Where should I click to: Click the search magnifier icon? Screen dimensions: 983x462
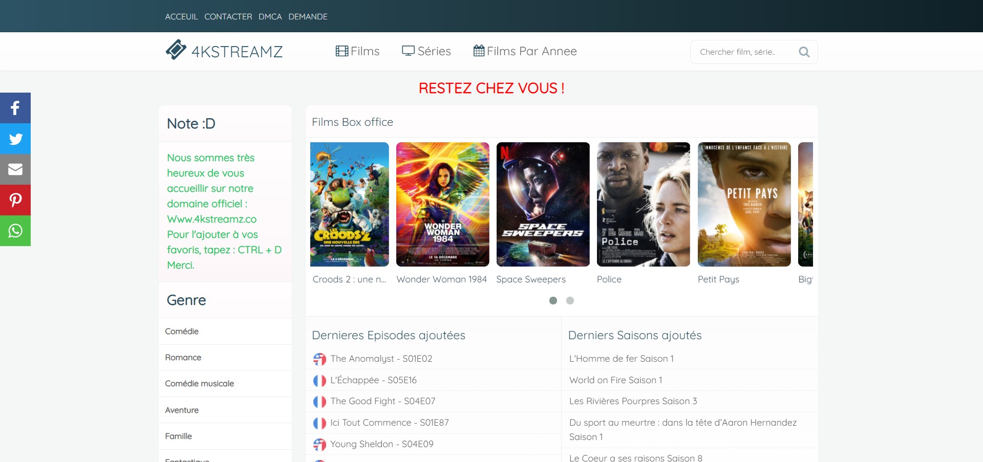click(804, 52)
